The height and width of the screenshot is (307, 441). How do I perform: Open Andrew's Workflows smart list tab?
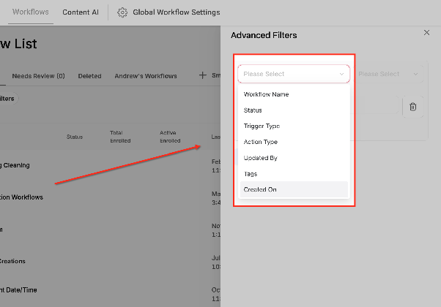pos(146,76)
